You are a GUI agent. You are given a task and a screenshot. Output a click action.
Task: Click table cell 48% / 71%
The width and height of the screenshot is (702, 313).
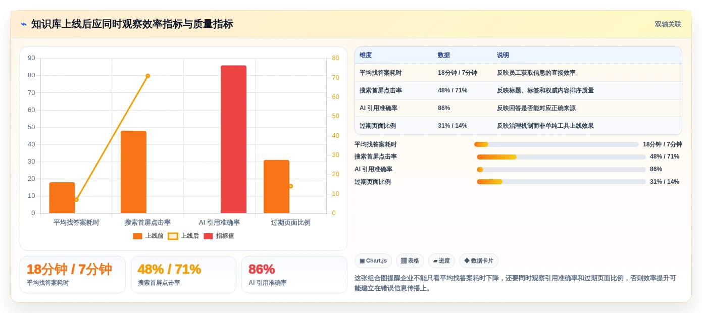pos(453,90)
